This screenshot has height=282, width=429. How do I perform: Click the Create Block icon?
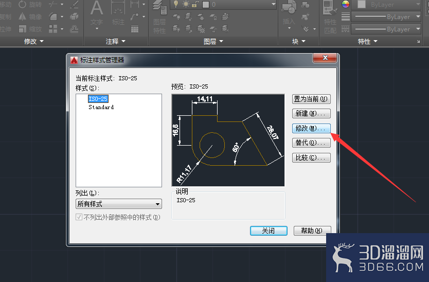(306, 5)
